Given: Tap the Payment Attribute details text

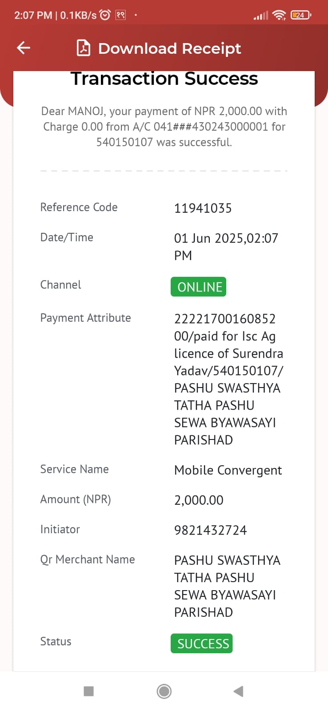Looking at the screenshot, I should 228,379.
